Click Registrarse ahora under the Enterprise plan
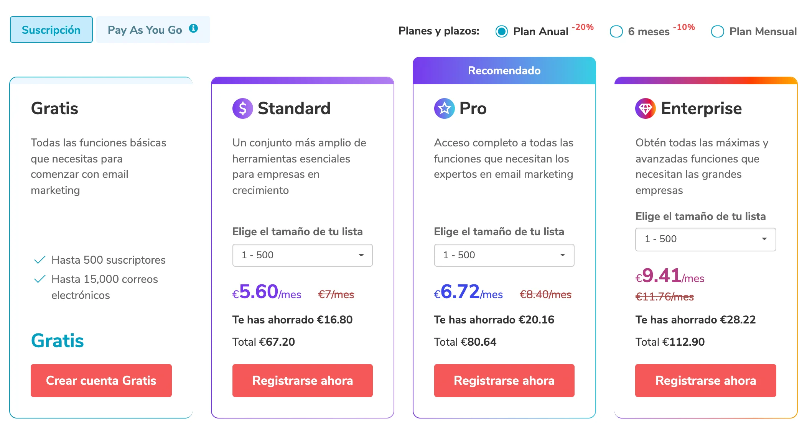This screenshot has width=807, height=430. [x=705, y=381]
